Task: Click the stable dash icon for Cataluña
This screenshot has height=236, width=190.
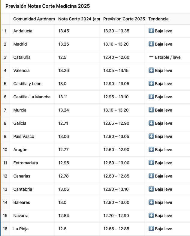Action: tap(151, 57)
